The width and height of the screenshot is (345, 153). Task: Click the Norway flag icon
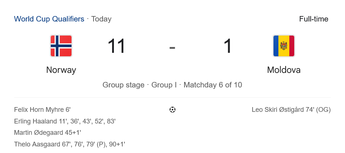coord(61,46)
